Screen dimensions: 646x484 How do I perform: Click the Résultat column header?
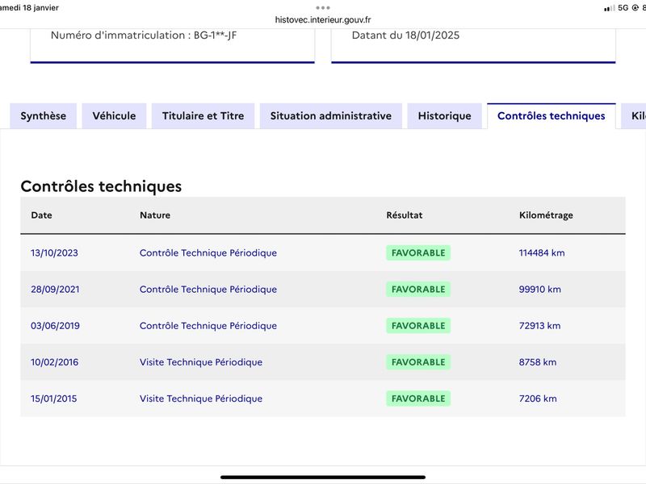point(405,215)
